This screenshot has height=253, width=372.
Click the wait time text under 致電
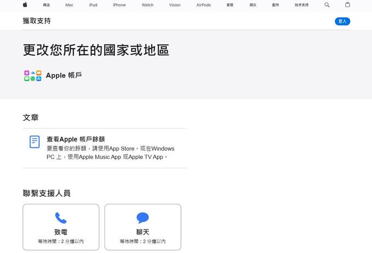coord(61,242)
